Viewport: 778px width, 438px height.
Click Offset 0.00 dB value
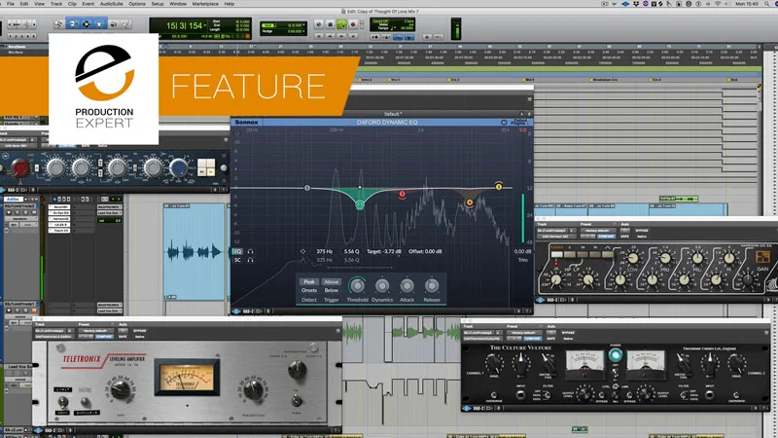[x=425, y=251]
